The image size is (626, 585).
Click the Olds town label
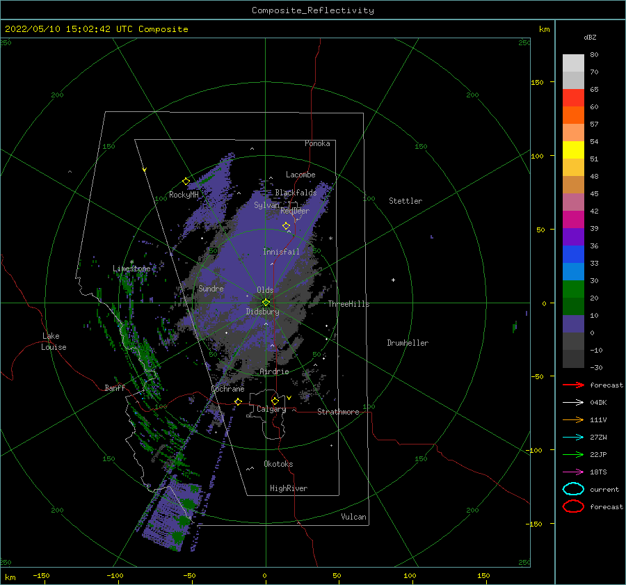point(265,290)
